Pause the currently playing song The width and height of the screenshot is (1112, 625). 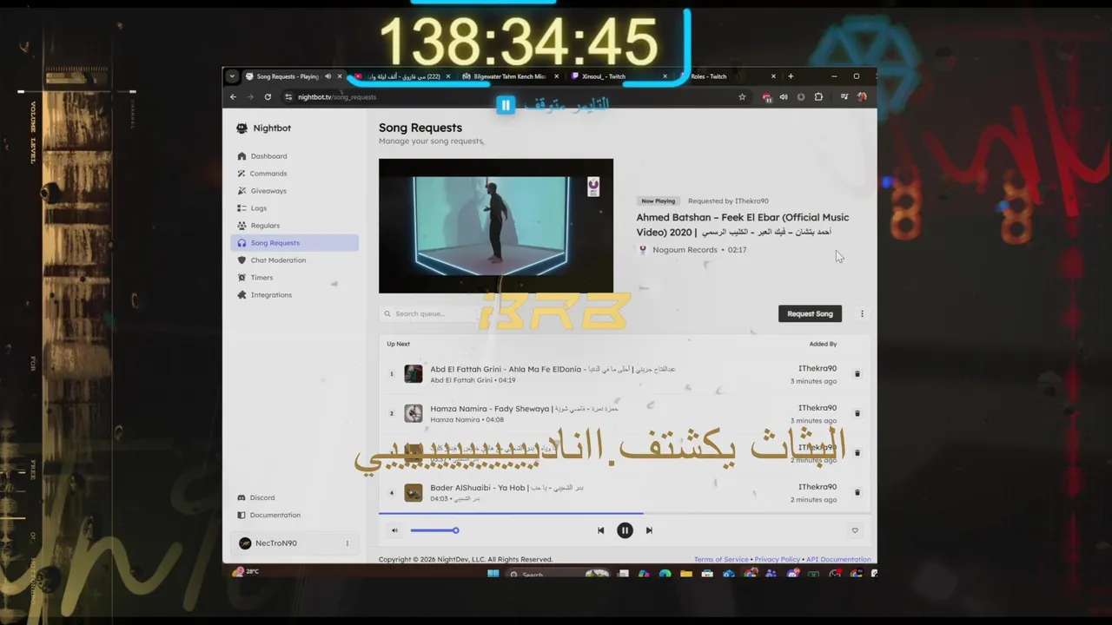[x=625, y=530]
